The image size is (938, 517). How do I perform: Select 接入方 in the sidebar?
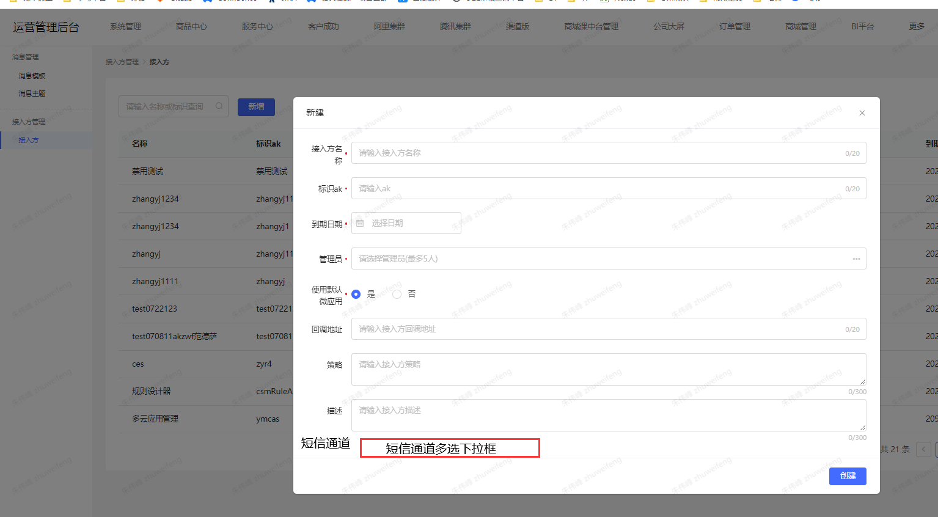coord(28,140)
